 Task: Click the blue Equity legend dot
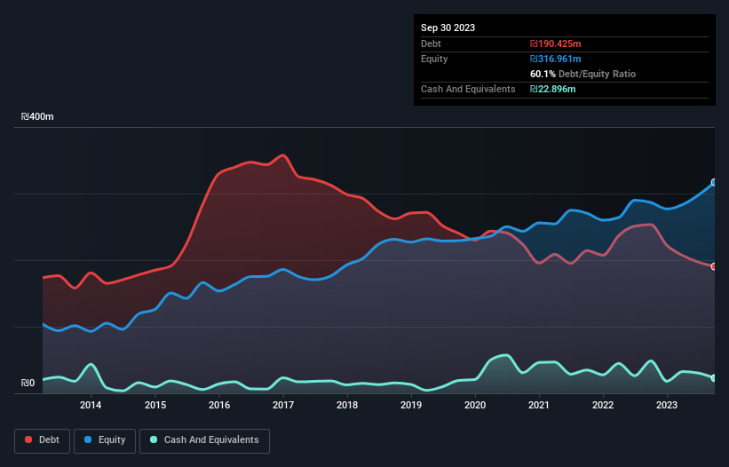88,439
